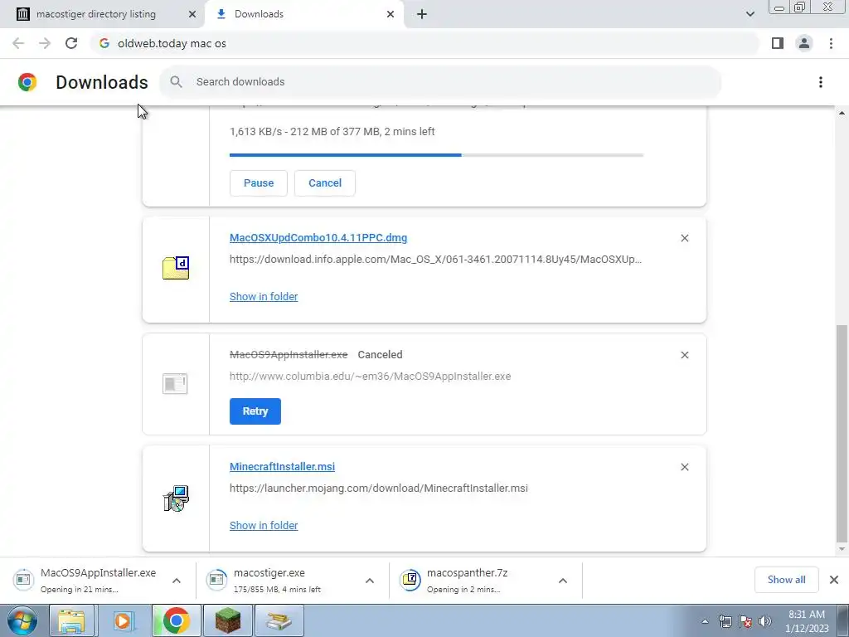
Task: Click the browser forward arrow
Action: pos(45,43)
